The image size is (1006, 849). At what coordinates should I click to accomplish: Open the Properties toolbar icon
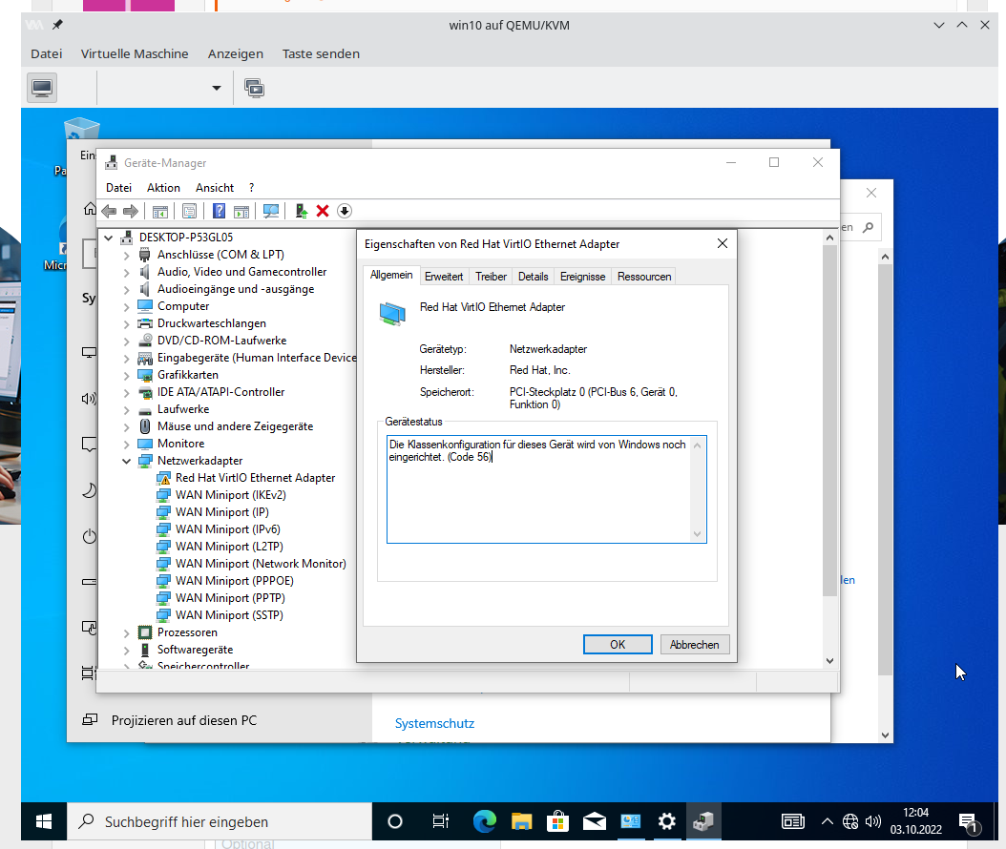click(189, 211)
